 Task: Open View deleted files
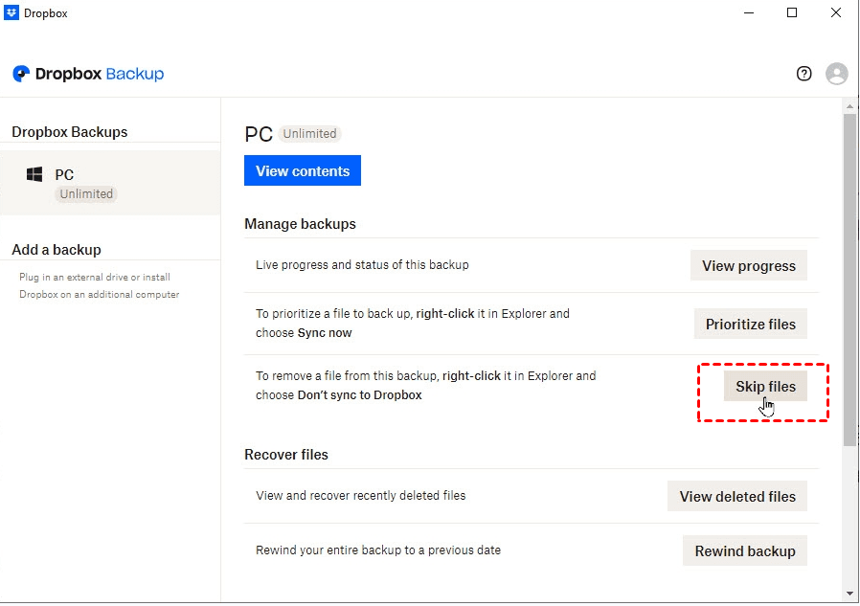click(736, 496)
